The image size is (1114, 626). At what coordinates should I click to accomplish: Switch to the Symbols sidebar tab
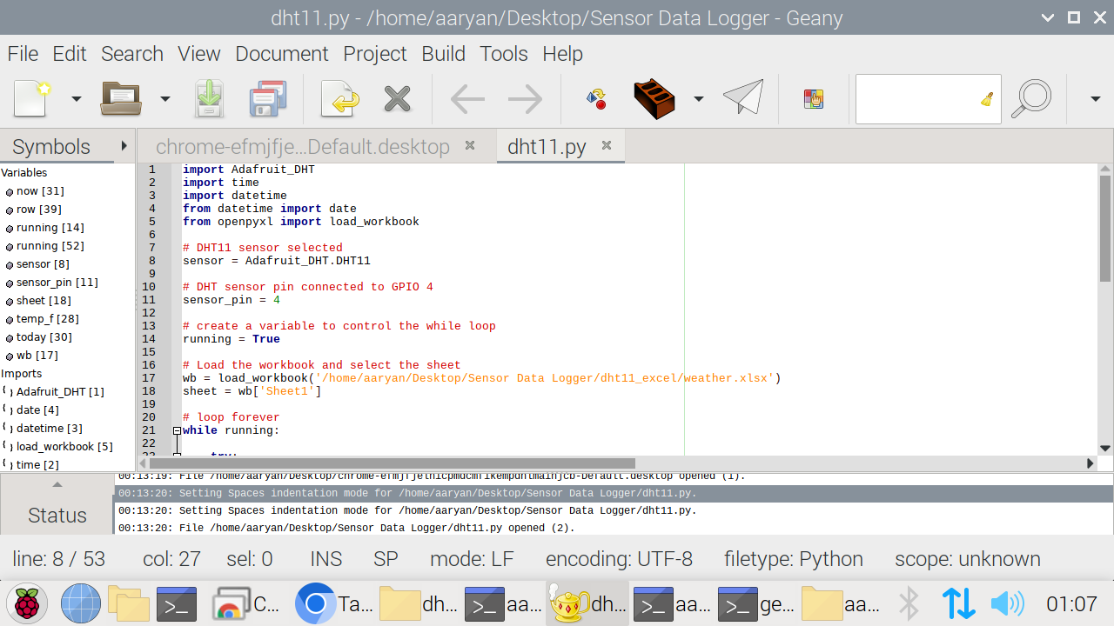[x=51, y=146]
